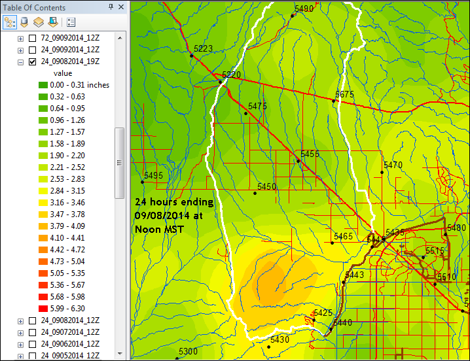The width and height of the screenshot is (470, 361).
Task: Click the gauge point labeled 5465
Action: click(x=332, y=243)
